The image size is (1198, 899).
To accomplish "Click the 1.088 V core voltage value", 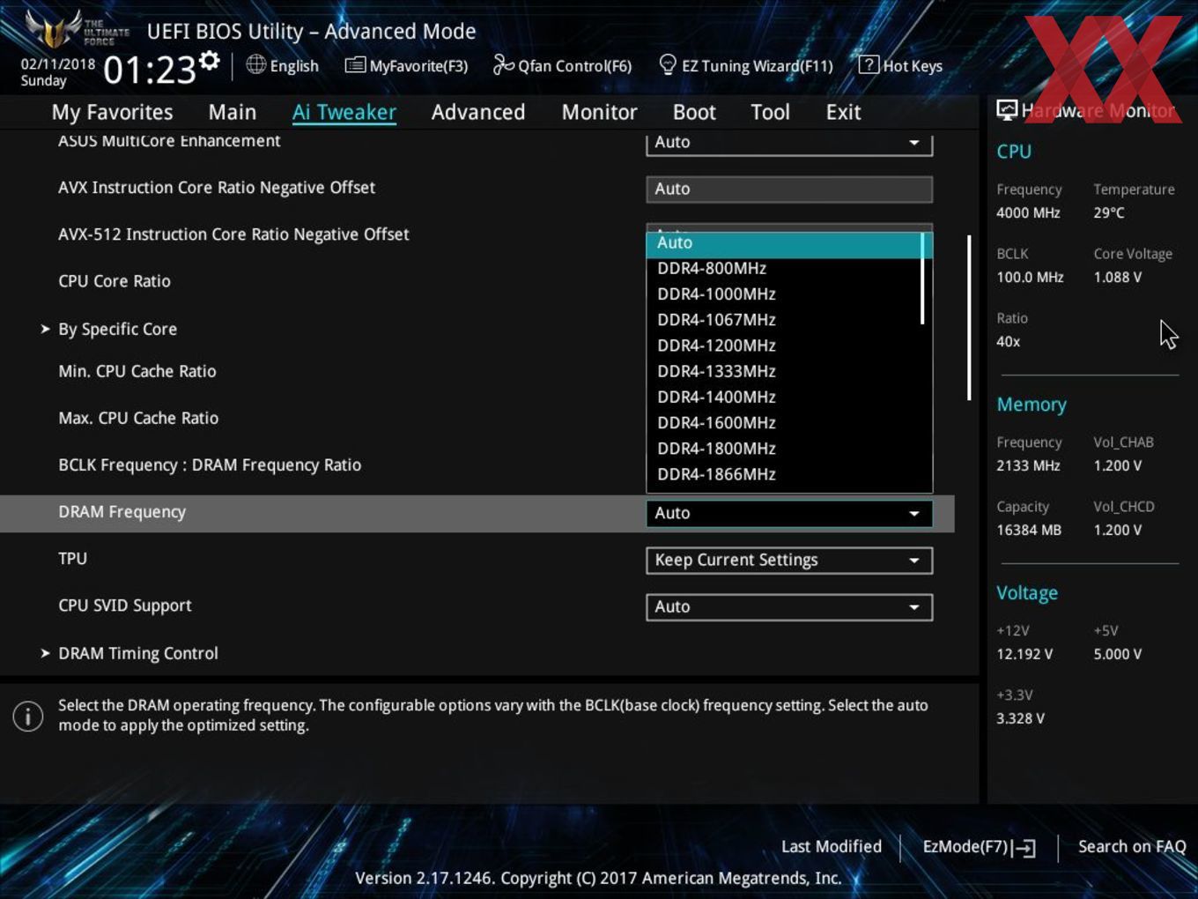I will point(1117,277).
